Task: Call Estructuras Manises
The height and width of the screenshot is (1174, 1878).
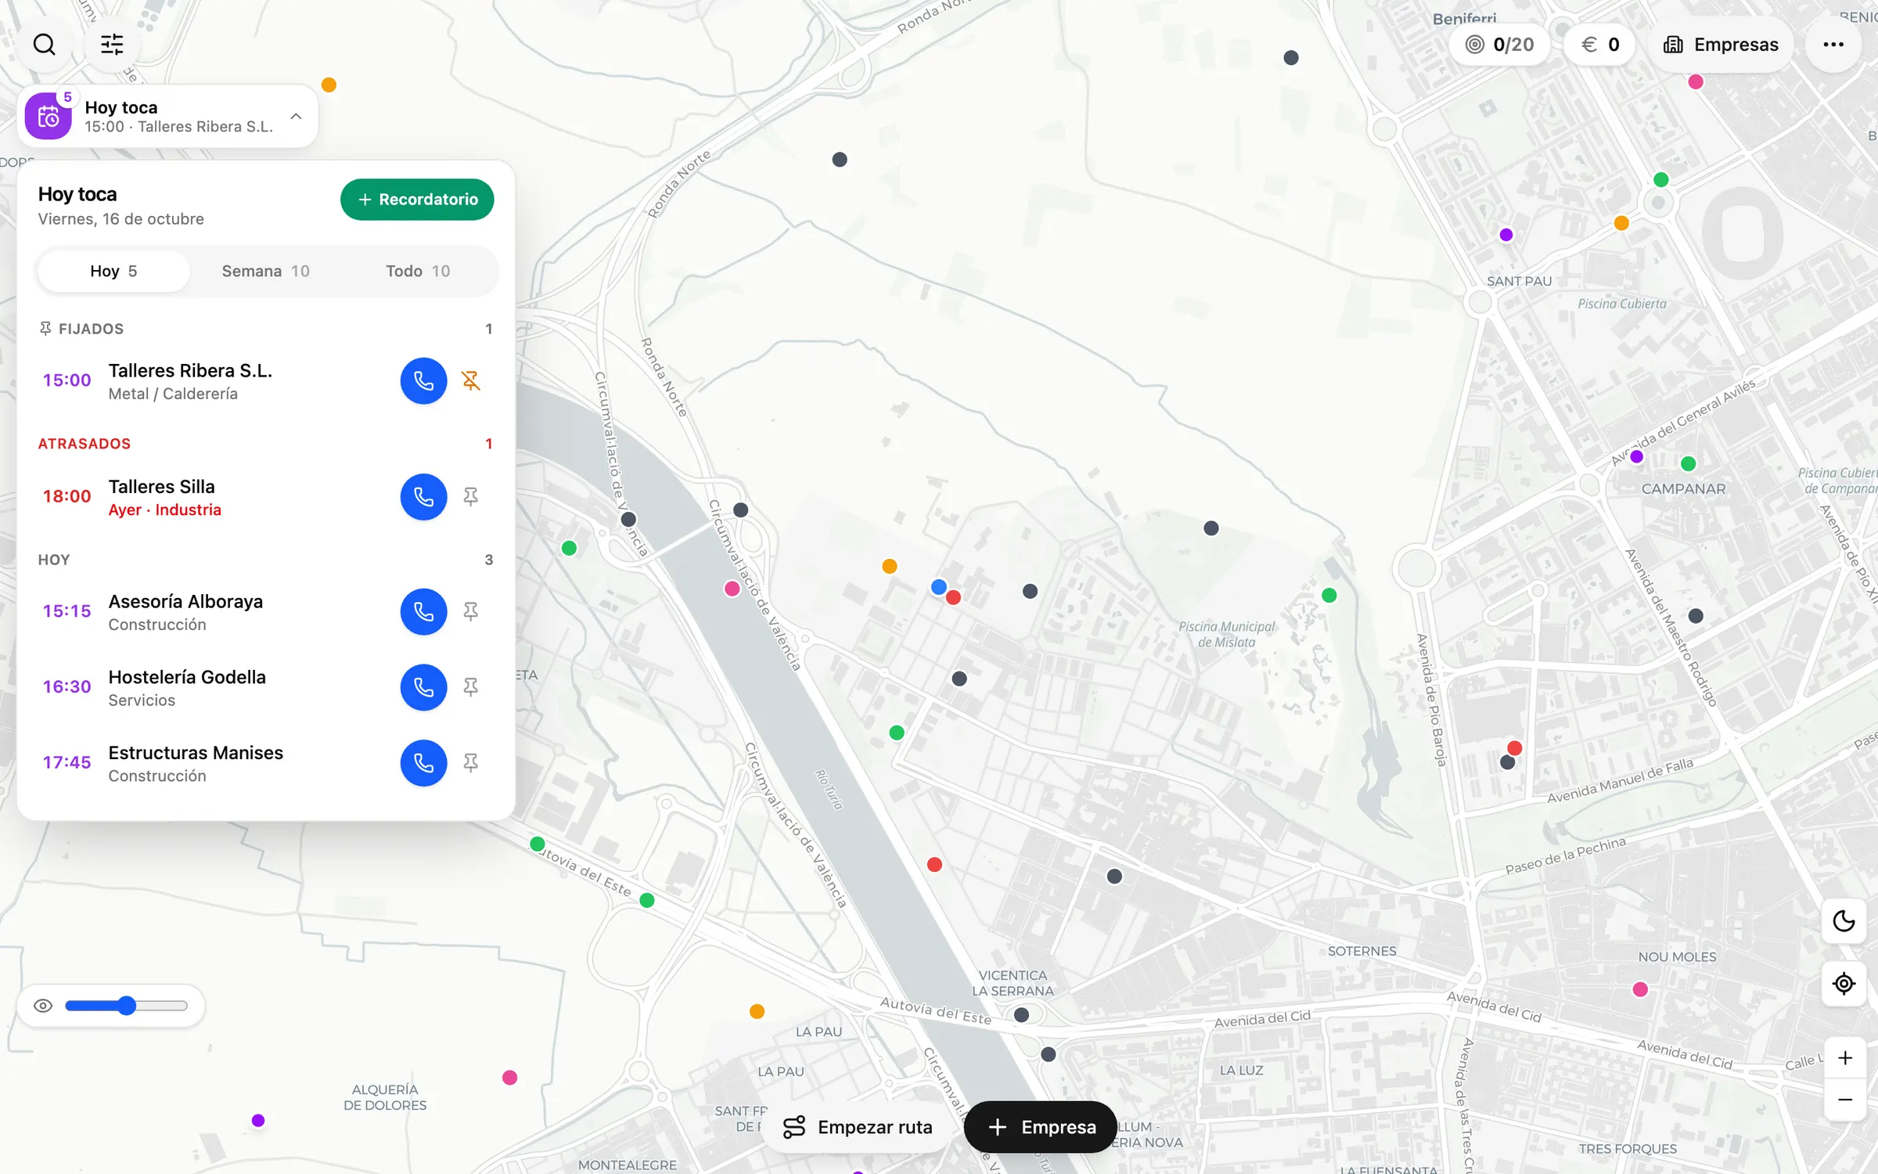Action: point(423,763)
